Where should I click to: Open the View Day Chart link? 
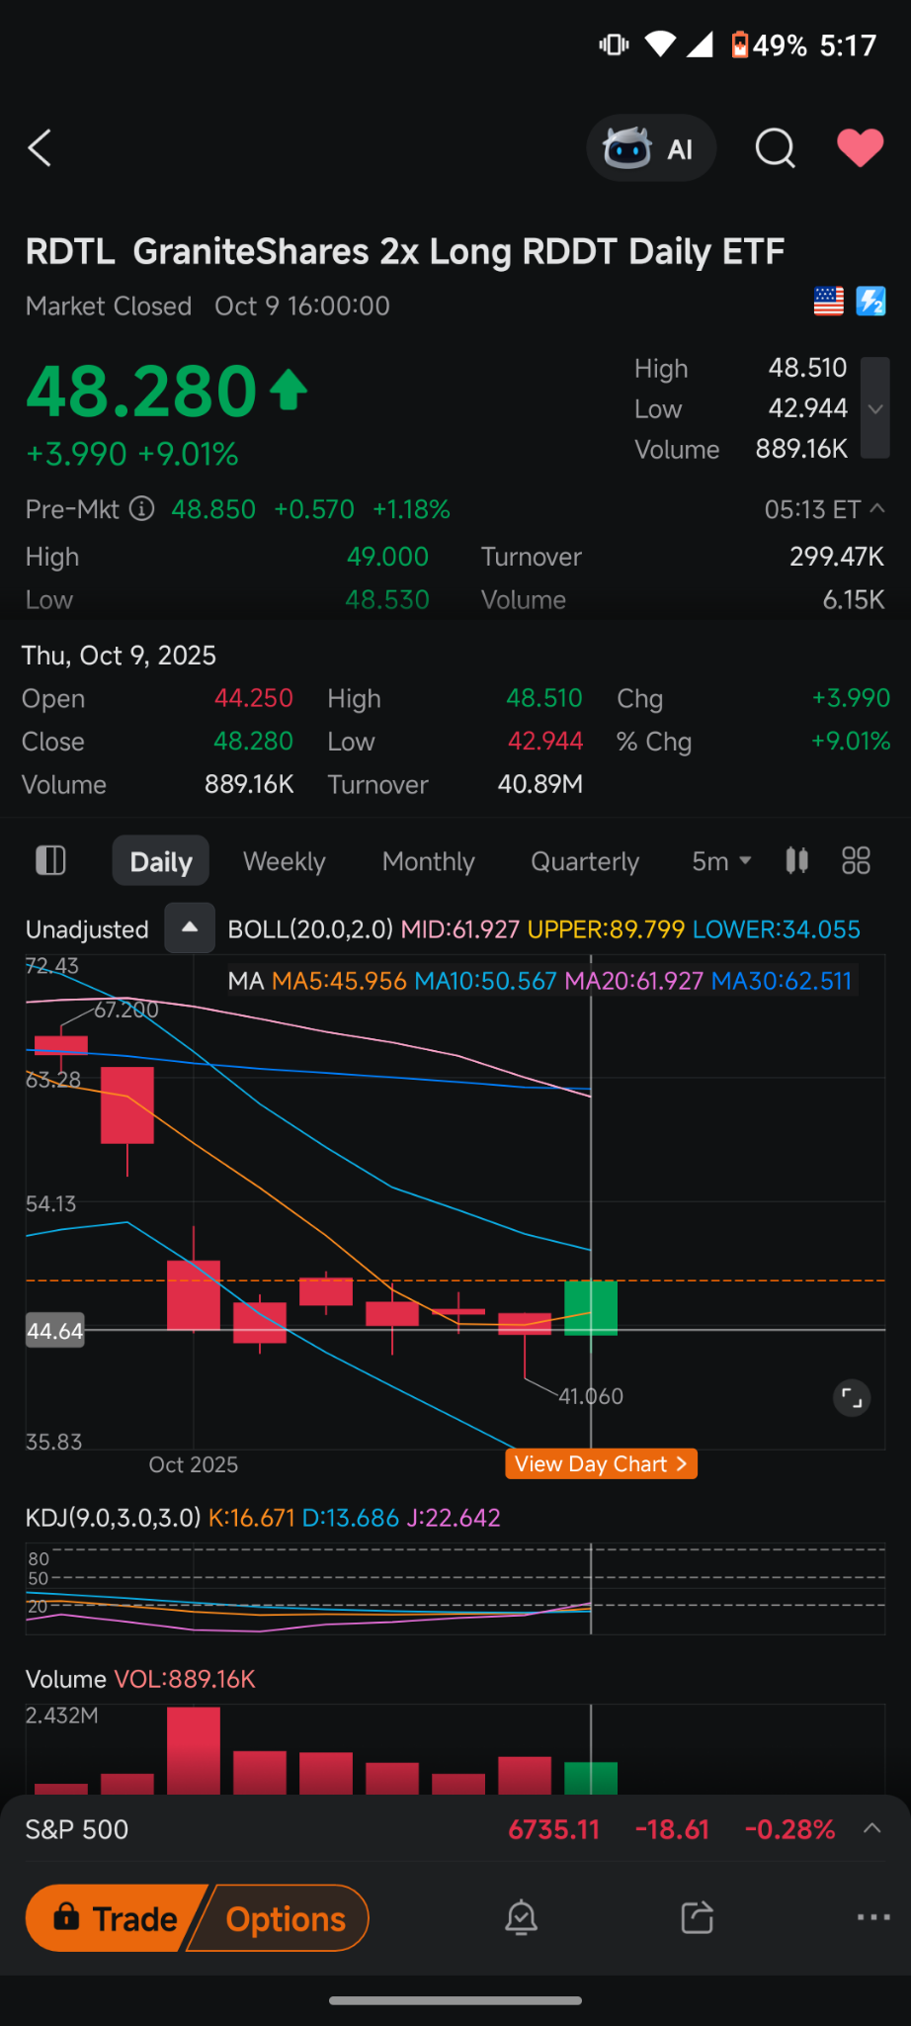coord(601,1464)
